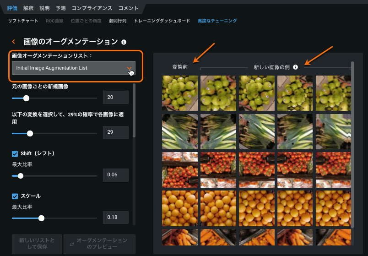The height and width of the screenshot is (256, 368).
Task: Switch to the コメント tab
Action: pos(128,8)
